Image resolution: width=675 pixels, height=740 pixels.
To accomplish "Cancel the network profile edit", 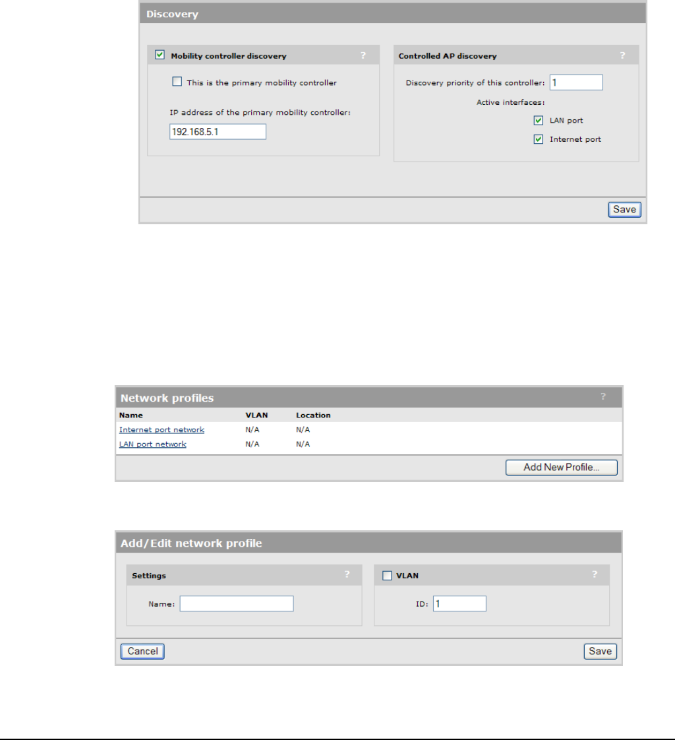I will pos(142,651).
